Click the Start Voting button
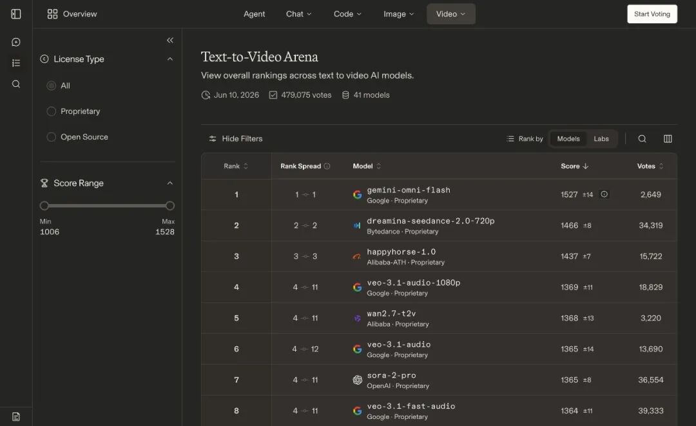This screenshot has width=696, height=426. click(652, 14)
